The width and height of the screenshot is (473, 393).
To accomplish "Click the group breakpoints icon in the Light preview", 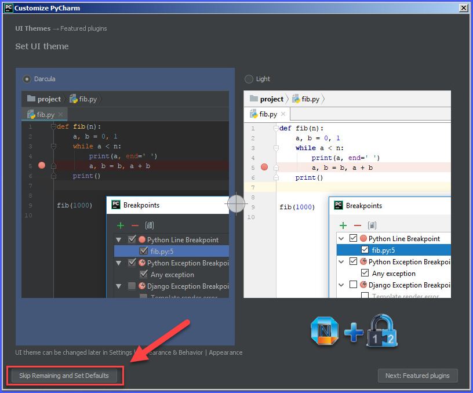I will [372, 225].
